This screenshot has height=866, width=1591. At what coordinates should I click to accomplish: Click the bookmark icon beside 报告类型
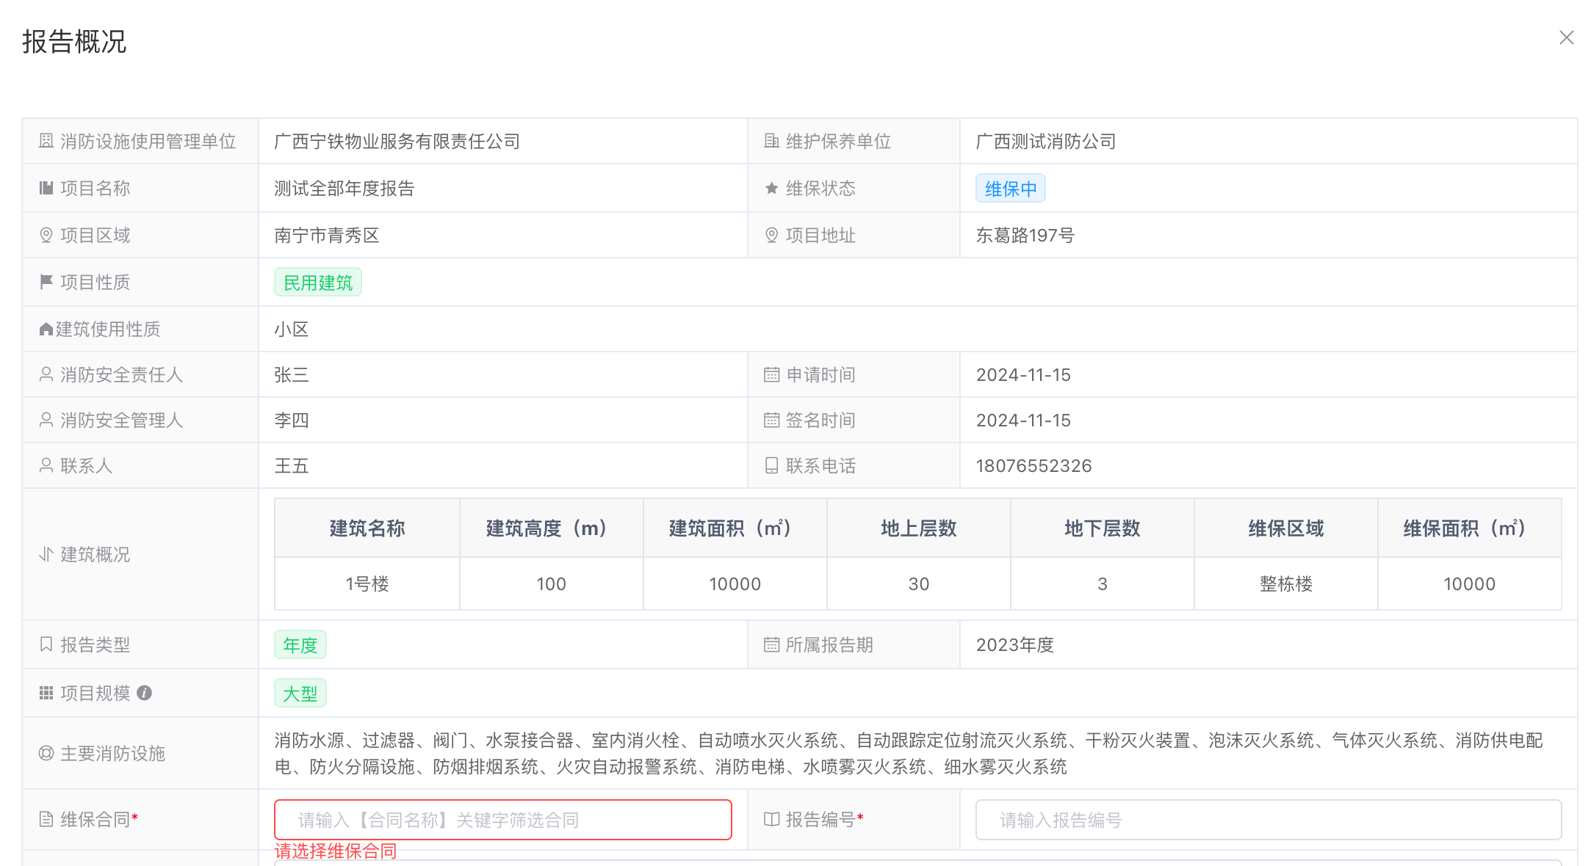(46, 644)
